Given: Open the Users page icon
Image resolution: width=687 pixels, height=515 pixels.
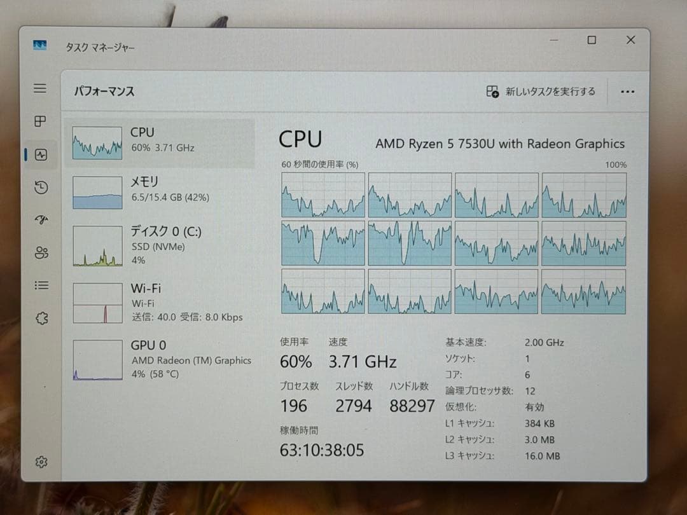Looking at the screenshot, I should click(41, 252).
